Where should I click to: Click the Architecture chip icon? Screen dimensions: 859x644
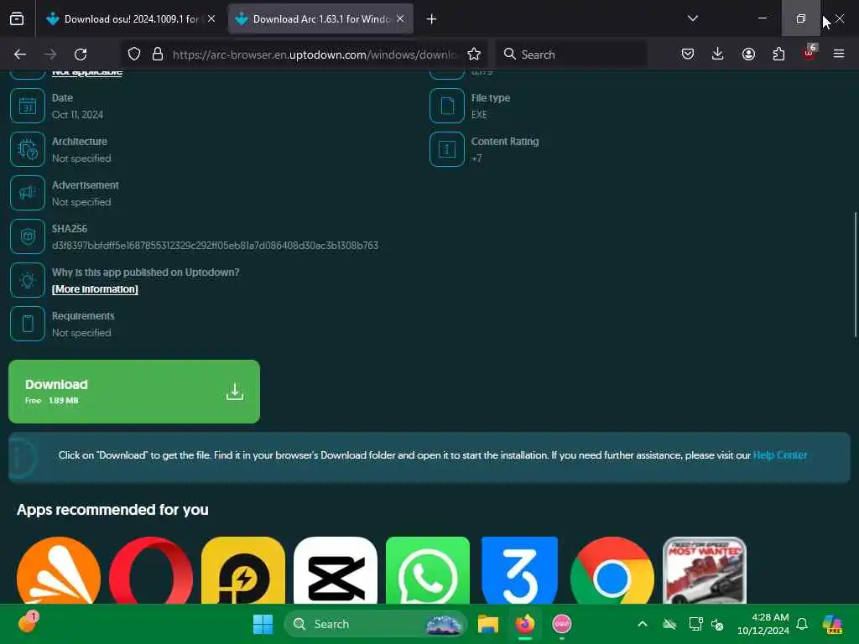click(28, 149)
